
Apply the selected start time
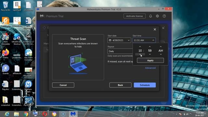point(150,60)
